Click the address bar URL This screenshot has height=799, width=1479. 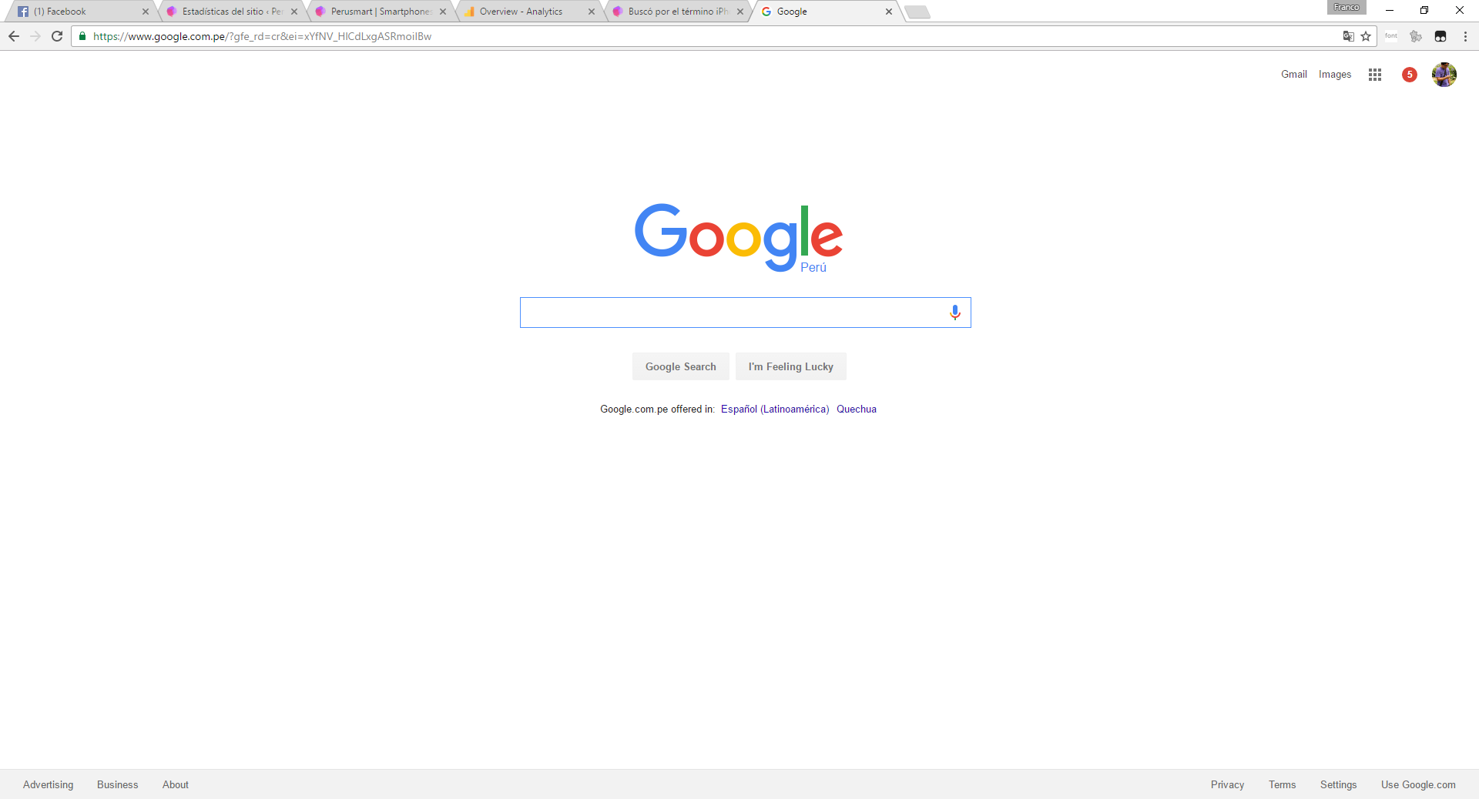tap(262, 36)
